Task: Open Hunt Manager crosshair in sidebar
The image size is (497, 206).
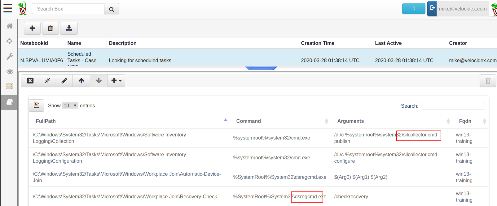Action: (x=10, y=41)
